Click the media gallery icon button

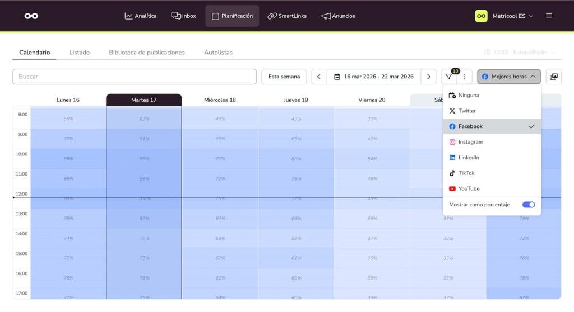tap(553, 77)
